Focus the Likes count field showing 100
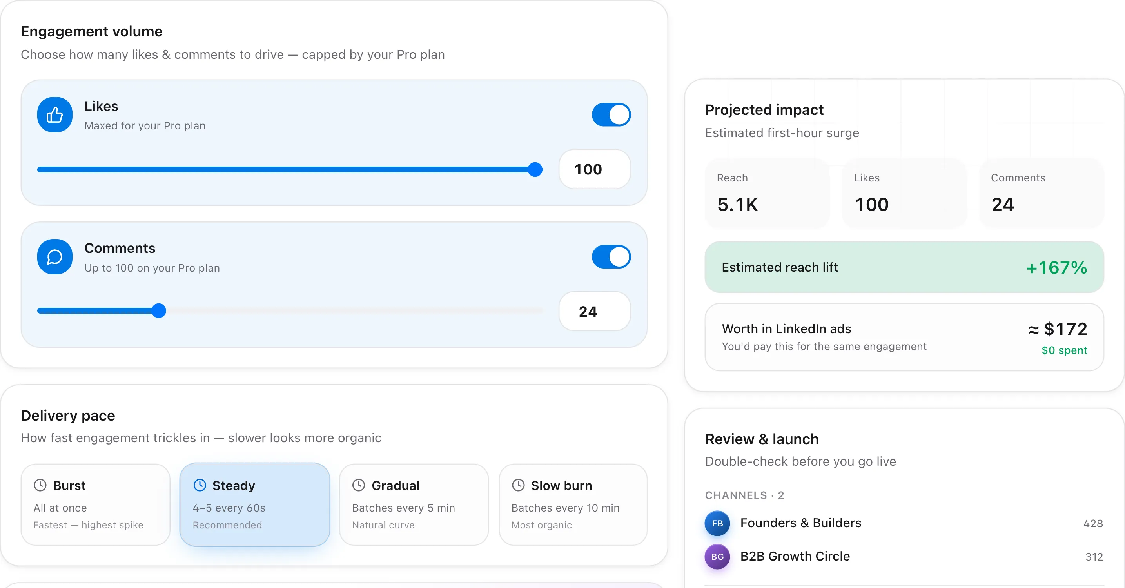The height and width of the screenshot is (588, 1125). pyautogui.click(x=594, y=169)
